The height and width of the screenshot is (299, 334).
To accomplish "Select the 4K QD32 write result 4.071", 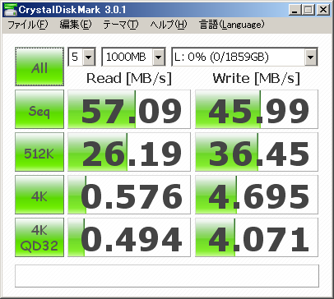I will click(257, 237).
